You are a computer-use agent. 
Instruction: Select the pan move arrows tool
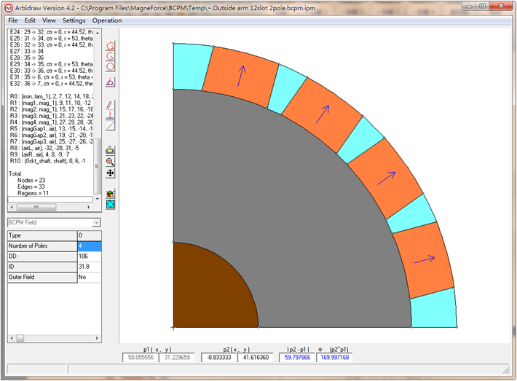click(110, 173)
